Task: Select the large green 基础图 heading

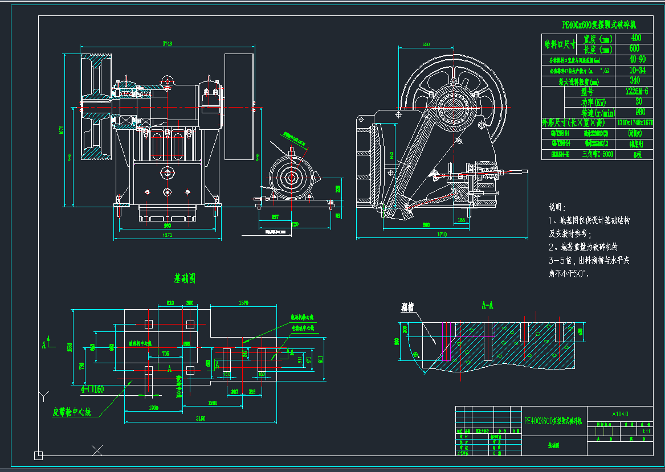Action: coord(185,278)
